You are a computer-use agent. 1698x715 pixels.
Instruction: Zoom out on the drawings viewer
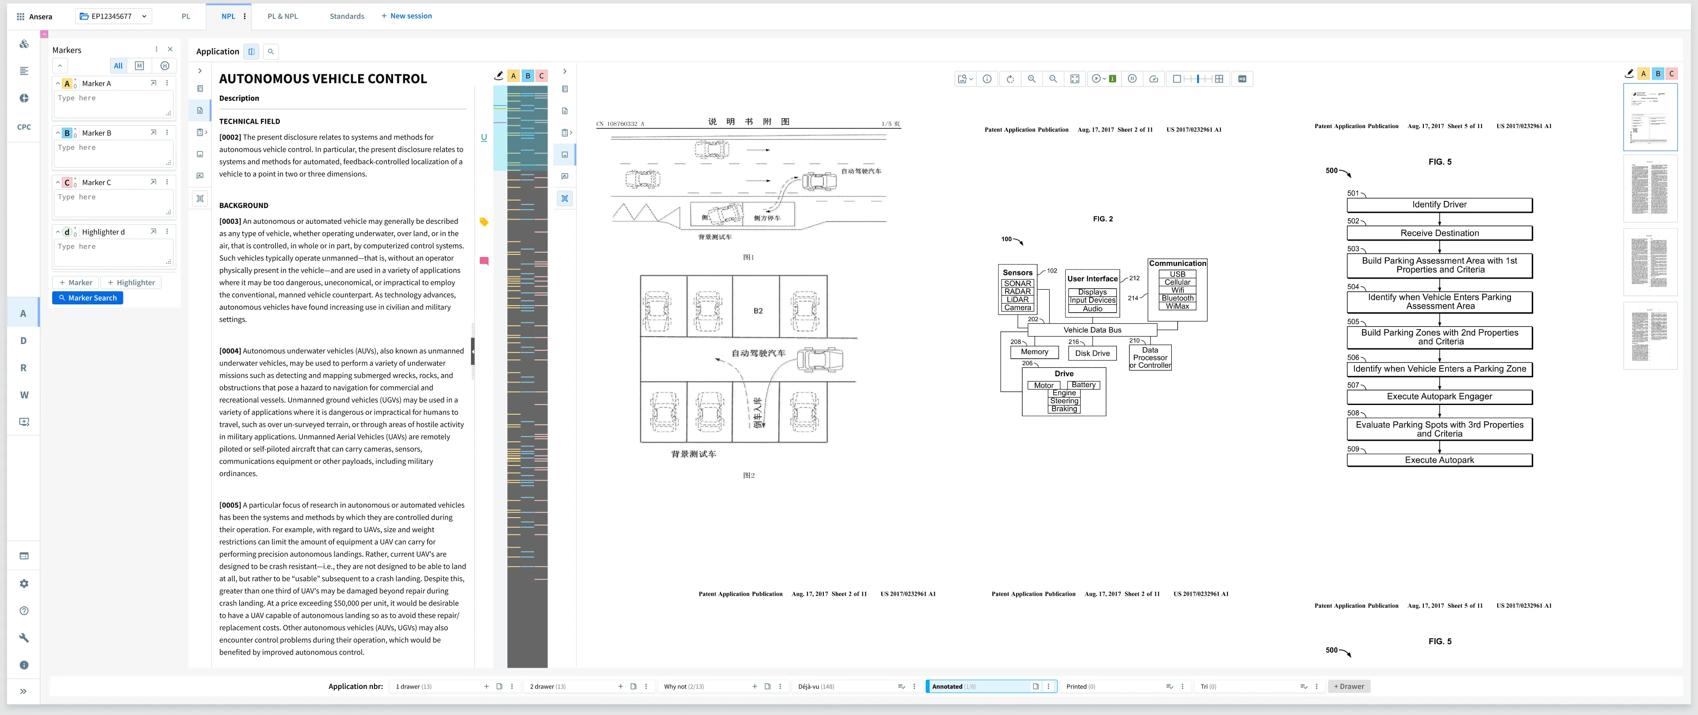(1053, 79)
